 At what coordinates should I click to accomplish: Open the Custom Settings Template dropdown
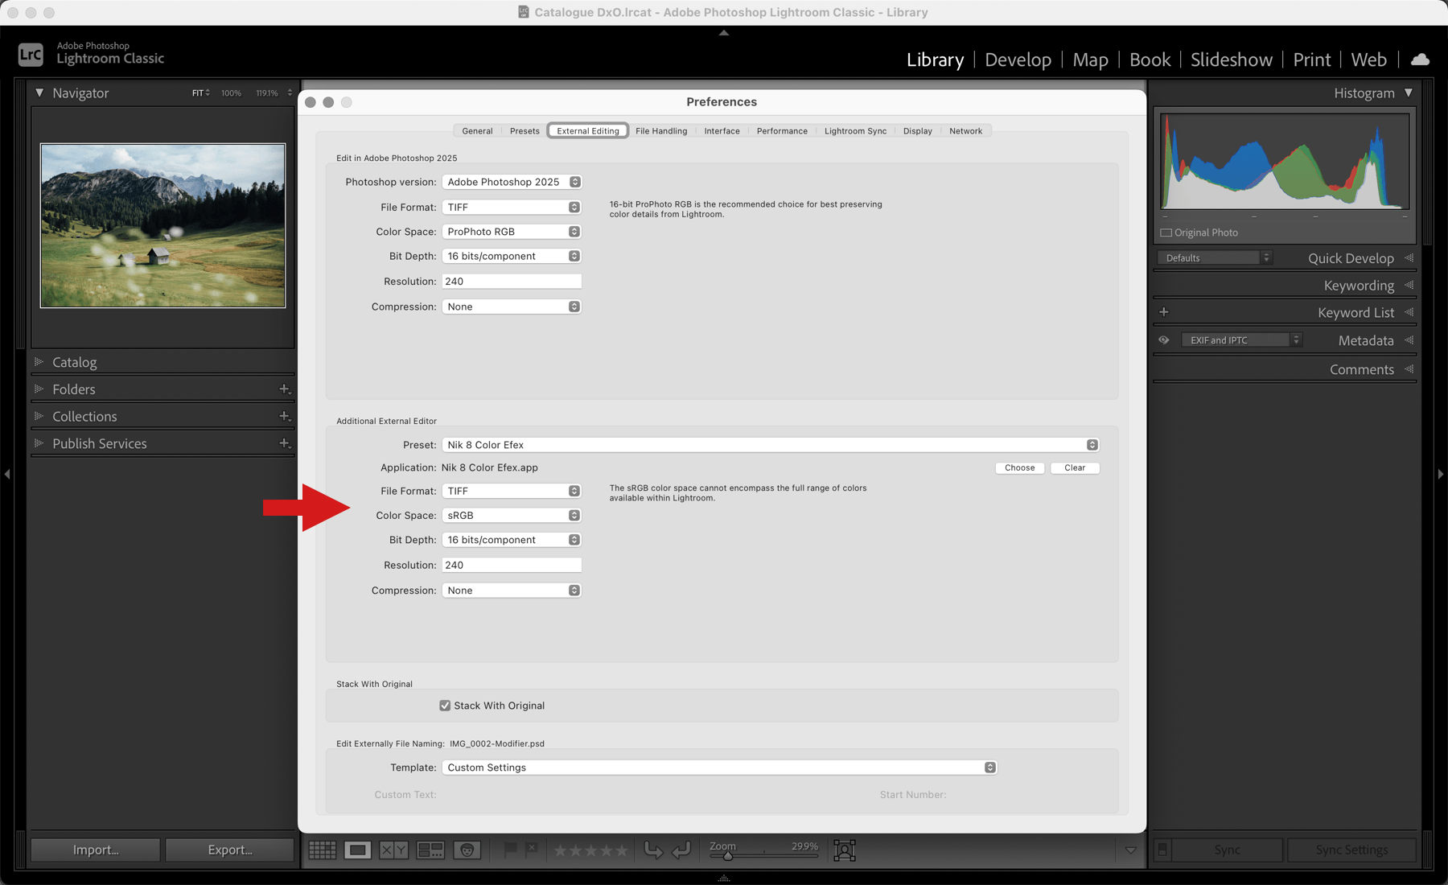(720, 768)
